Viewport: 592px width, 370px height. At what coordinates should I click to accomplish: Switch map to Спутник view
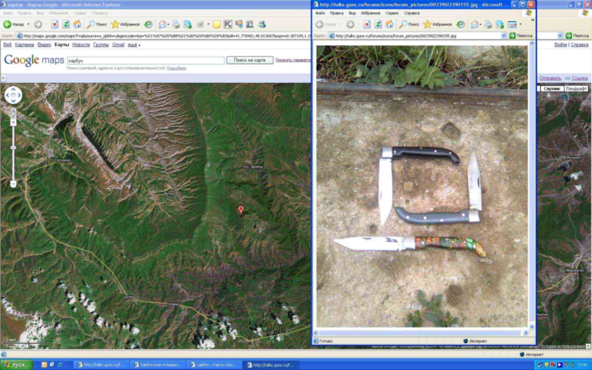click(551, 89)
